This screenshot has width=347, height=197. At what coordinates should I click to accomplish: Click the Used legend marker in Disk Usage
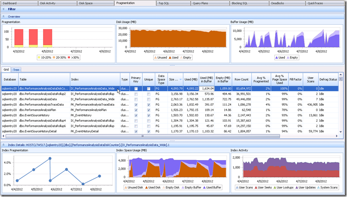[170, 57]
